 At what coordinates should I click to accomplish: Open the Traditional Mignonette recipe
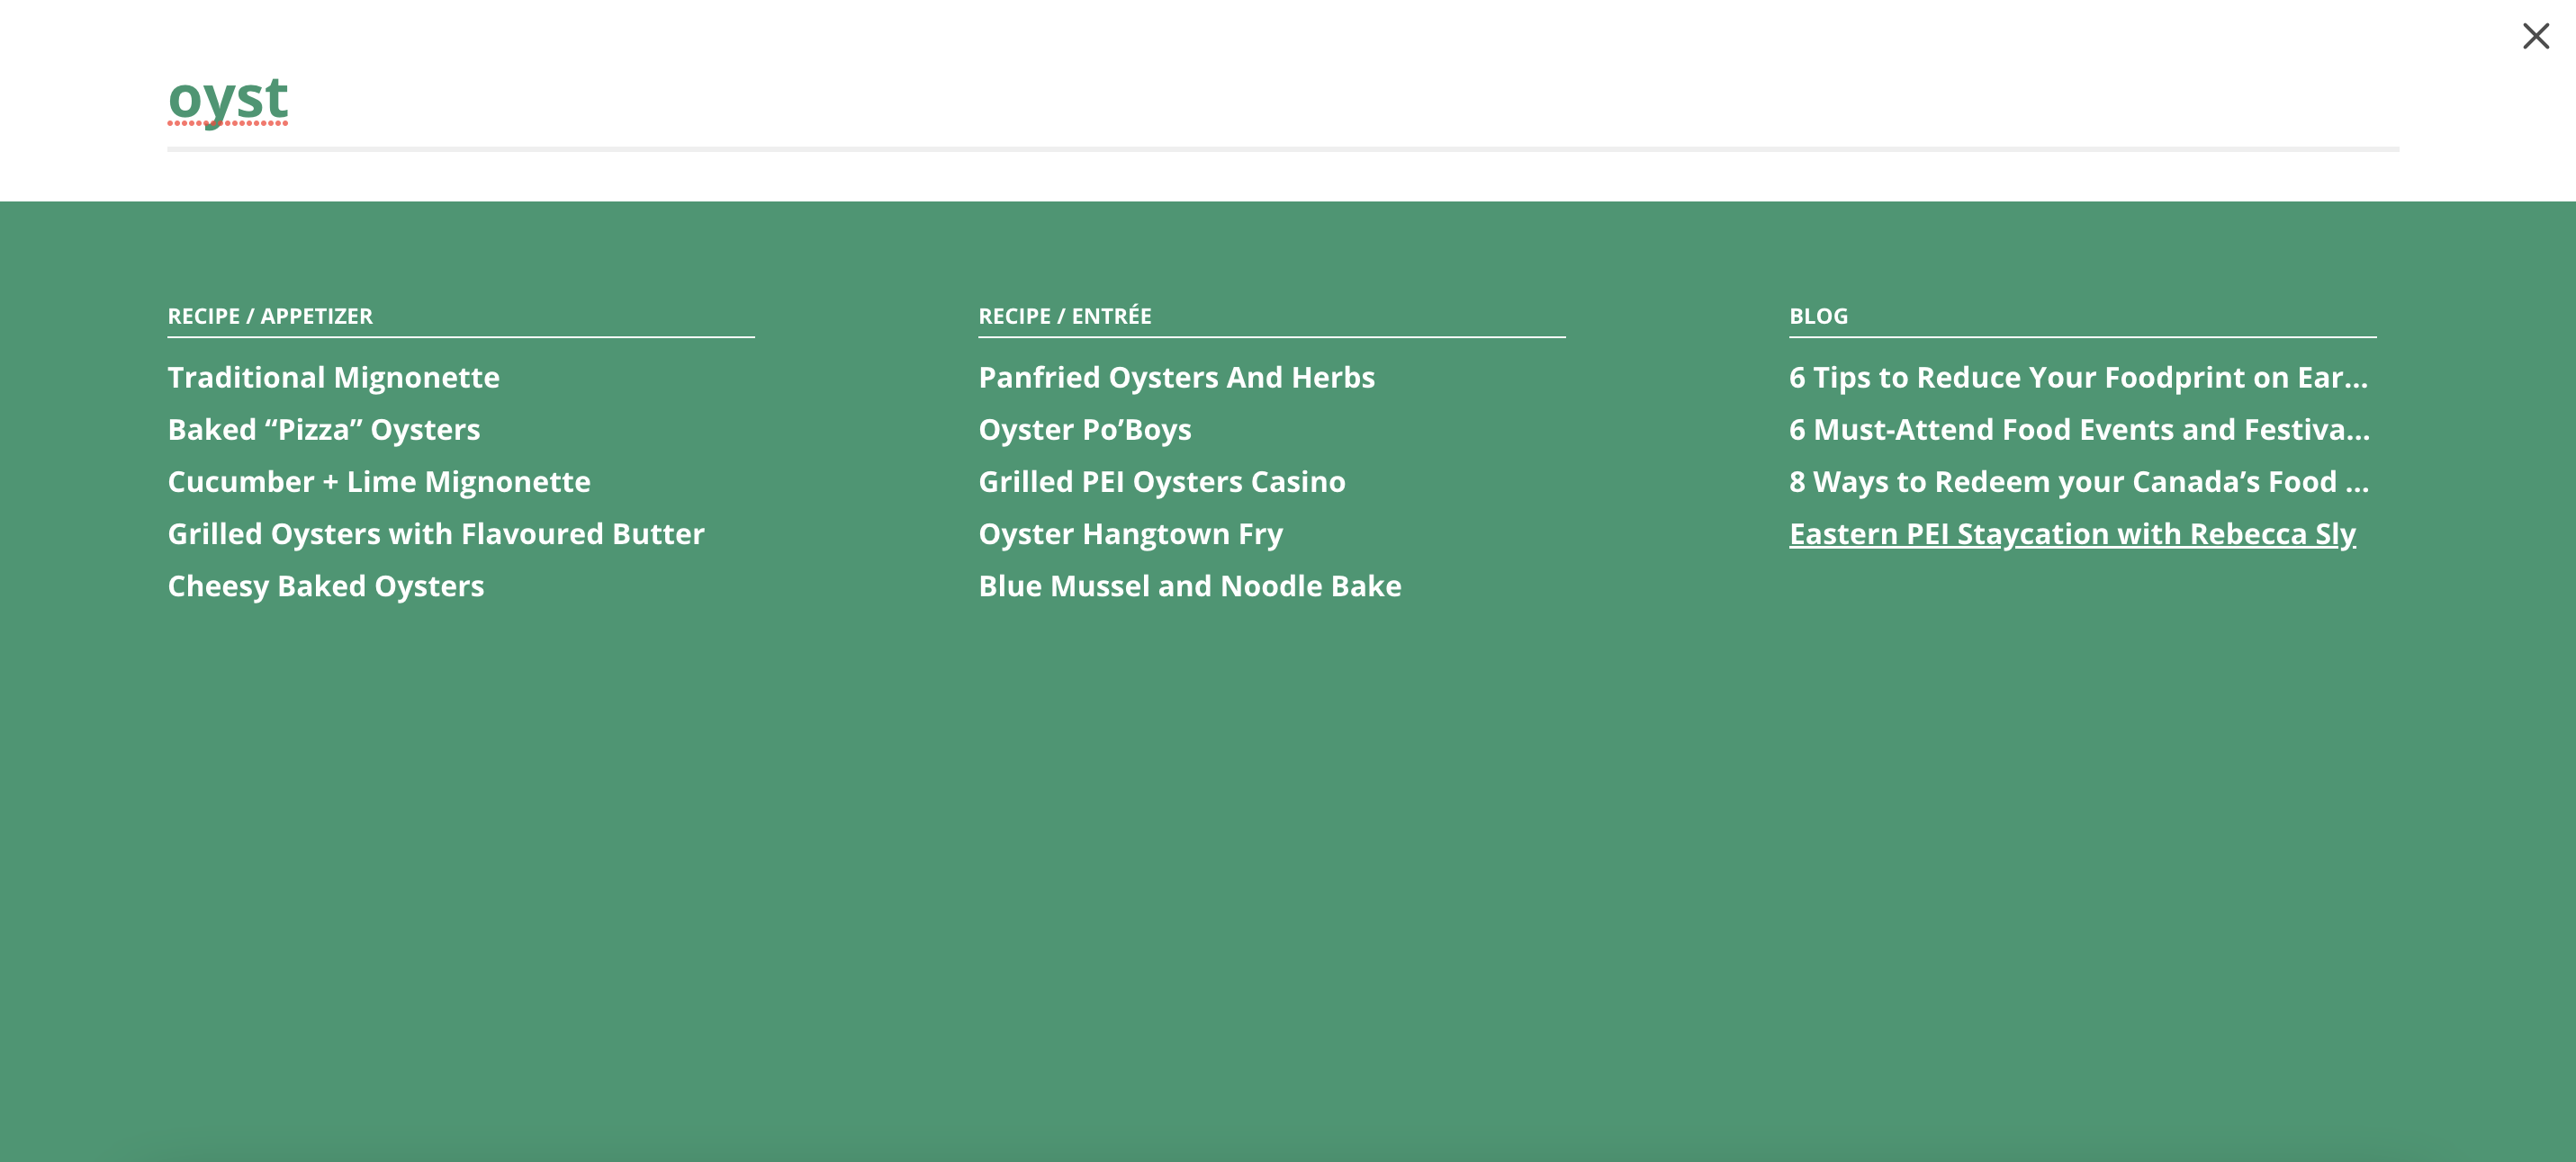coord(333,378)
